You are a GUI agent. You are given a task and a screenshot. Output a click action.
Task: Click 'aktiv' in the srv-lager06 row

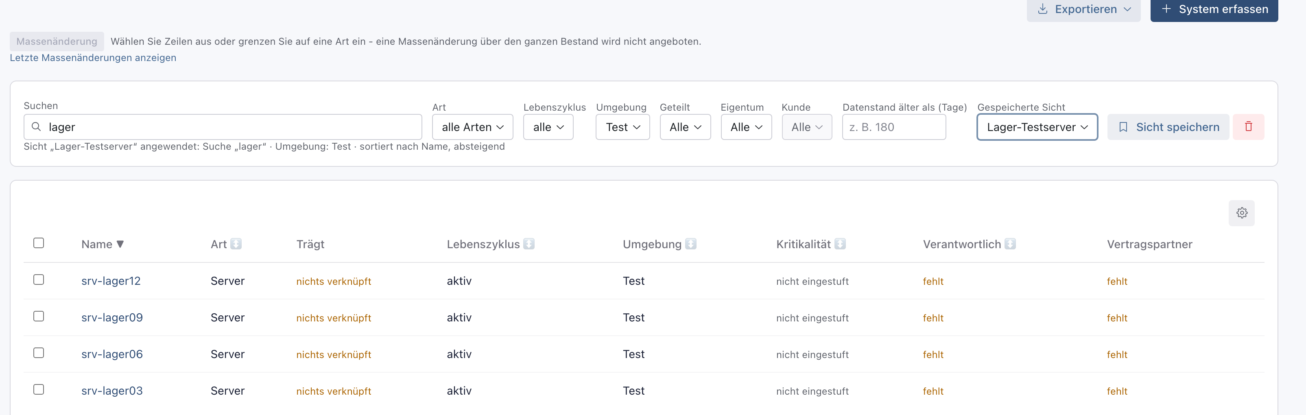[459, 354]
